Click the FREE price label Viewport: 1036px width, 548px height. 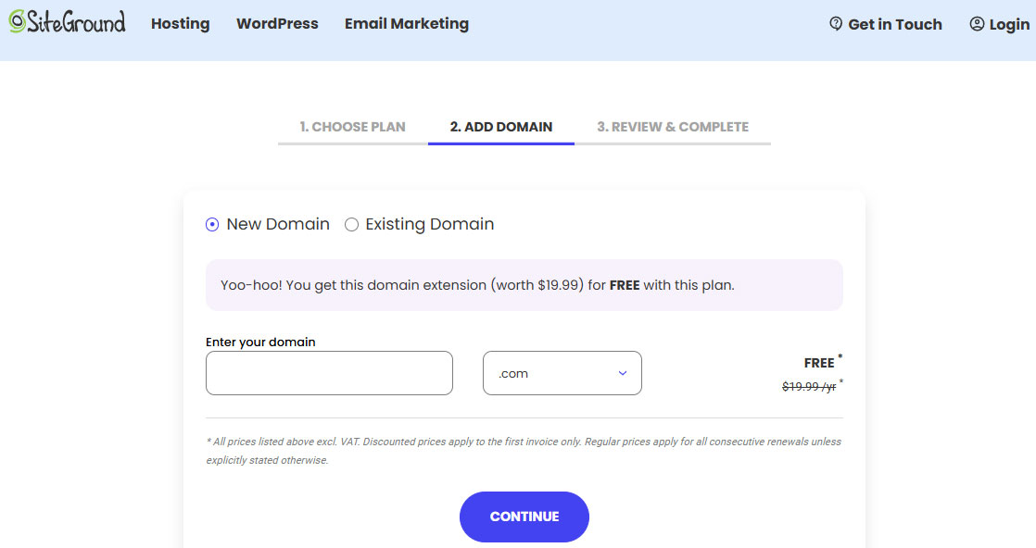point(819,363)
